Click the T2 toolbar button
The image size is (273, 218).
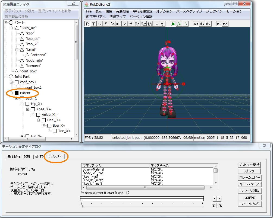point(100,24)
